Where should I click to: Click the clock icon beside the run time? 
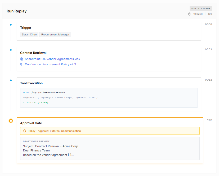(190, 14)
